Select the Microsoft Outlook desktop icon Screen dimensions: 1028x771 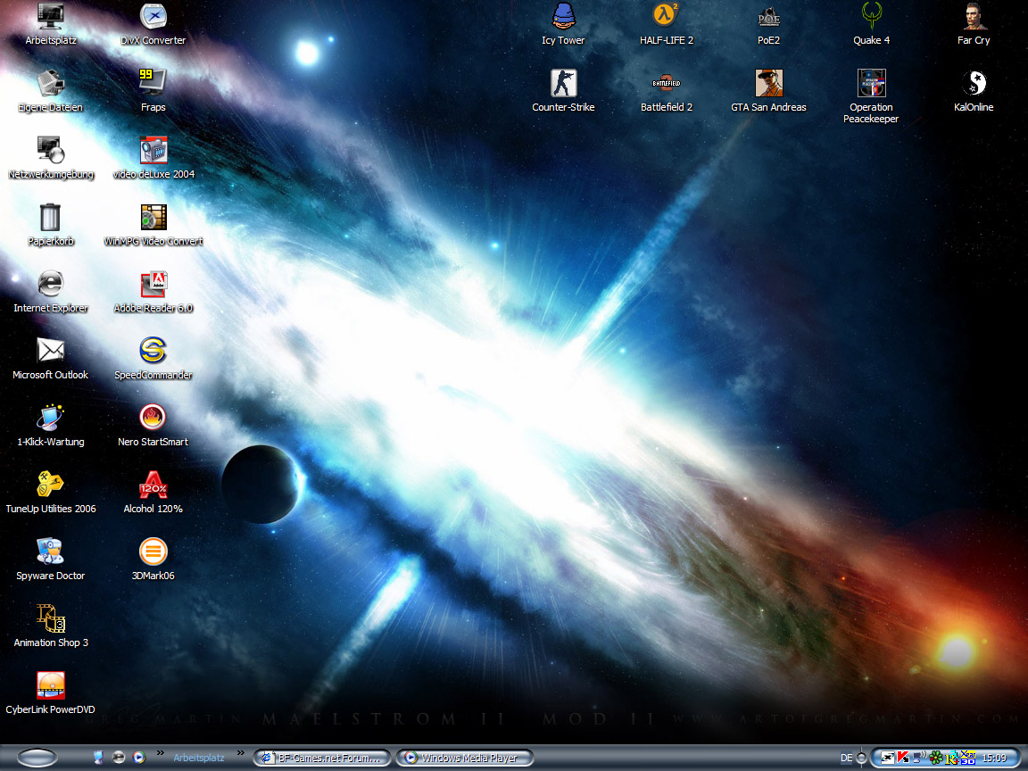[x=51, y=358]
